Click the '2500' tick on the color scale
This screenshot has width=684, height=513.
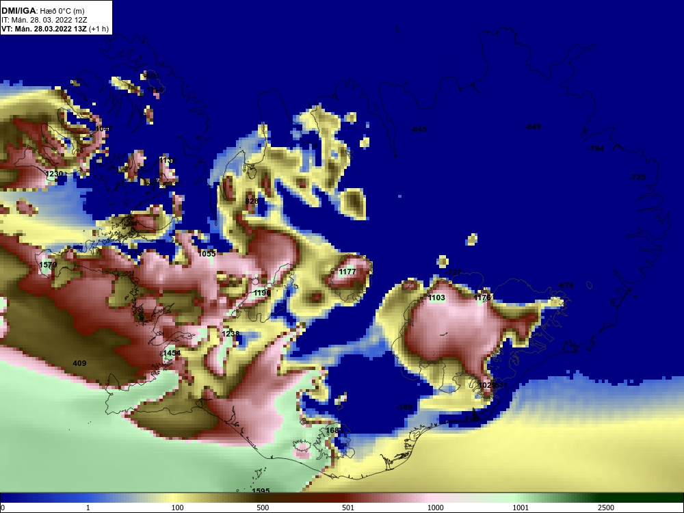pos(606,508)
